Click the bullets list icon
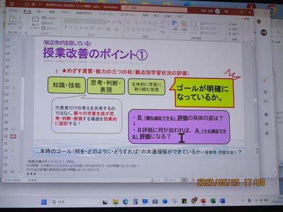The image size is (283, 212). 128,23
